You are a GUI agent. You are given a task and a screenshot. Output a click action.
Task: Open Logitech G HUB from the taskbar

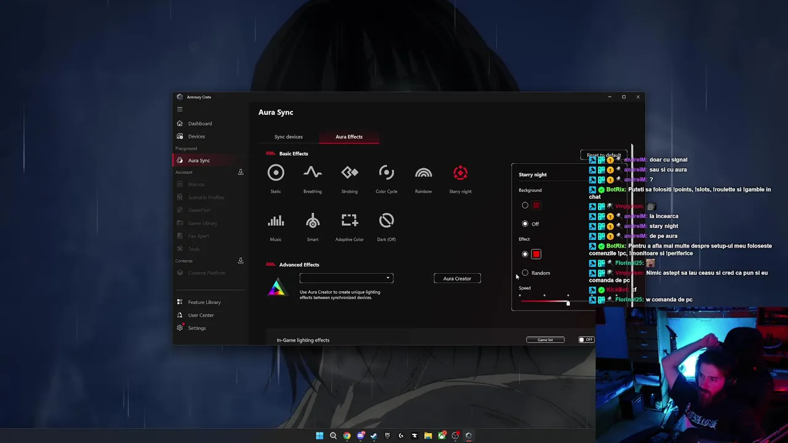coord(401,436)
